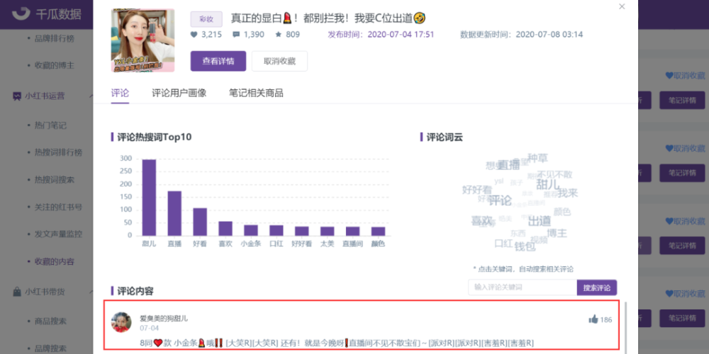Open the 笔记相关商品 tab
Viewport: 709px width, 354px height.
click(256, 93)
